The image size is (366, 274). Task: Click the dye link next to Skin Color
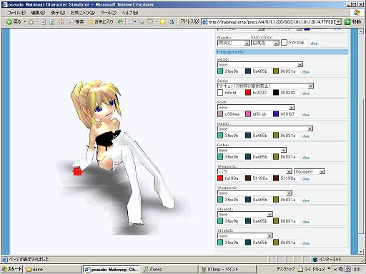(314, 44)
